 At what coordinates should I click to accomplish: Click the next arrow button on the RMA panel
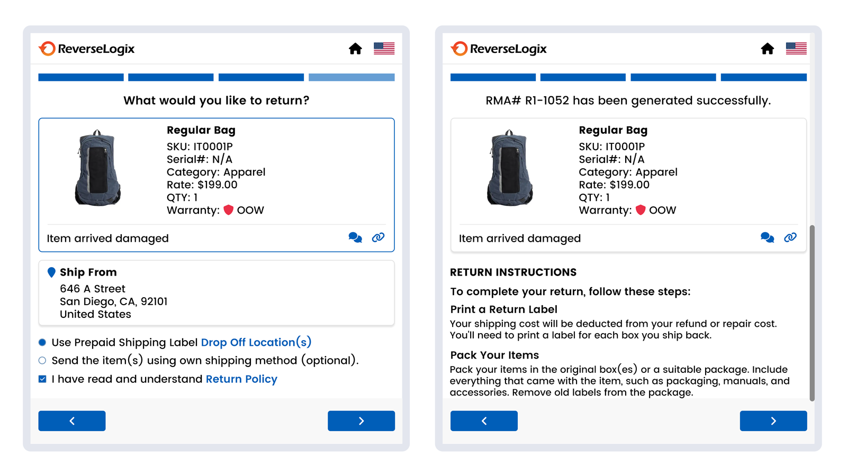(773, 420)
